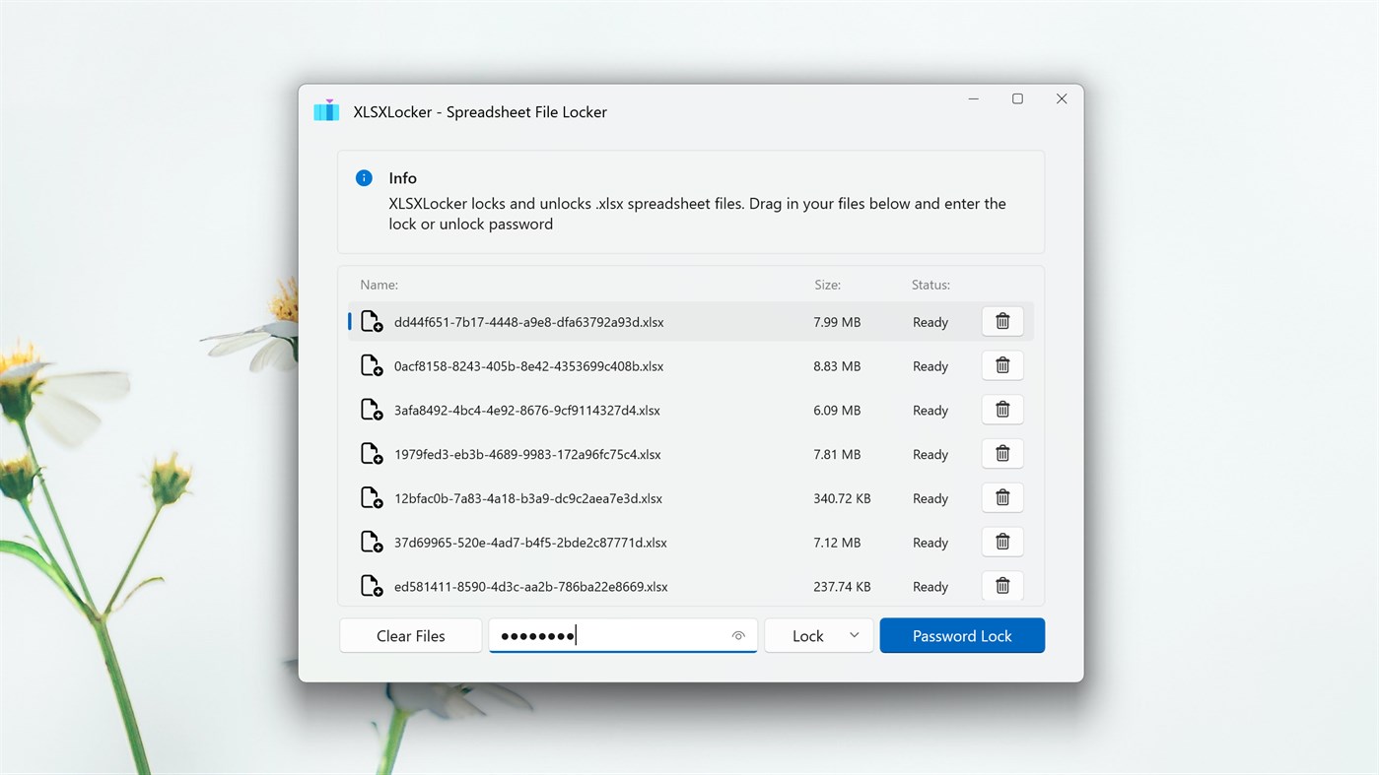1379x775 pixels.
Task: Click the trash icon beside ed581411 file
Action: coord(1001,585)
